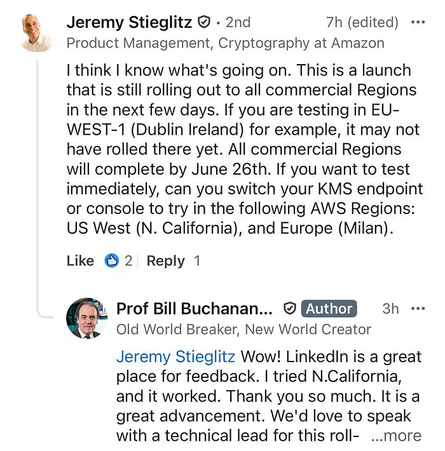Screen dimensions: 445x451
Task: Like Jeremy Stieglitz's comment
Action: pyautogui.click(x=80, y=260)
